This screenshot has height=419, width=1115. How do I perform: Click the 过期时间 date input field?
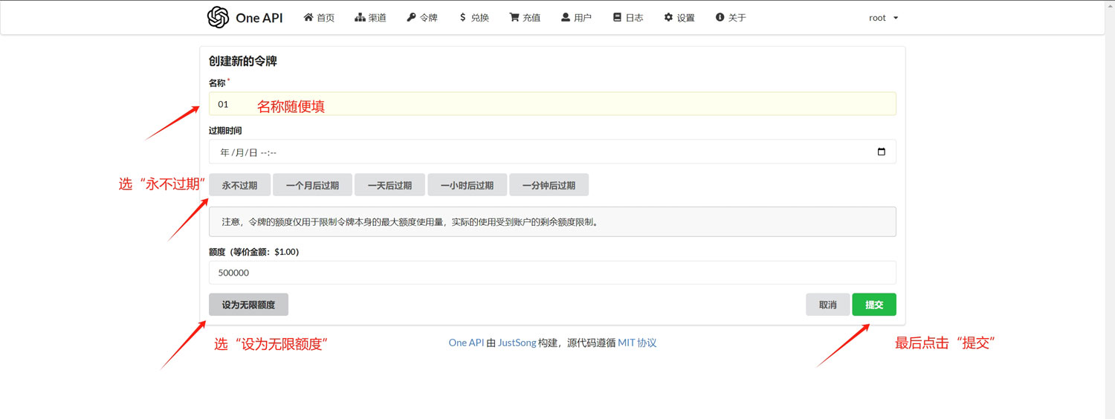tap(552, 152)
